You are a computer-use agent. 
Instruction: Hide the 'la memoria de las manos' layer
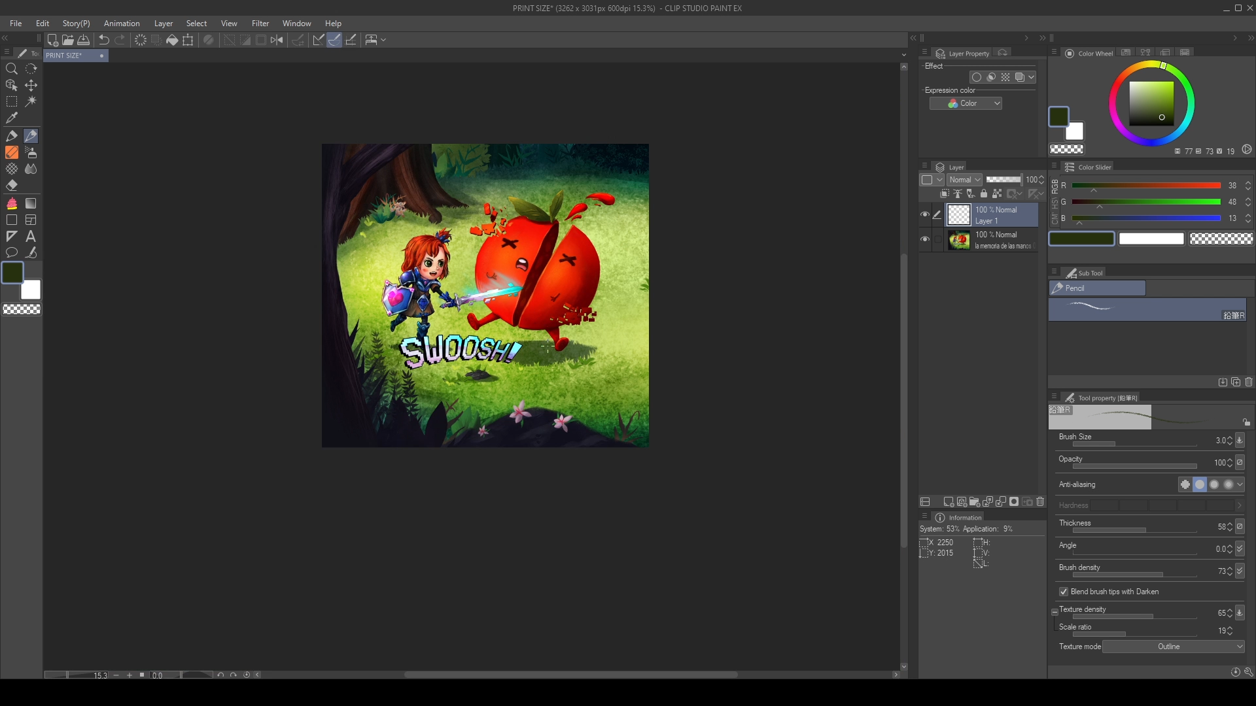click(x=924, y=239)
